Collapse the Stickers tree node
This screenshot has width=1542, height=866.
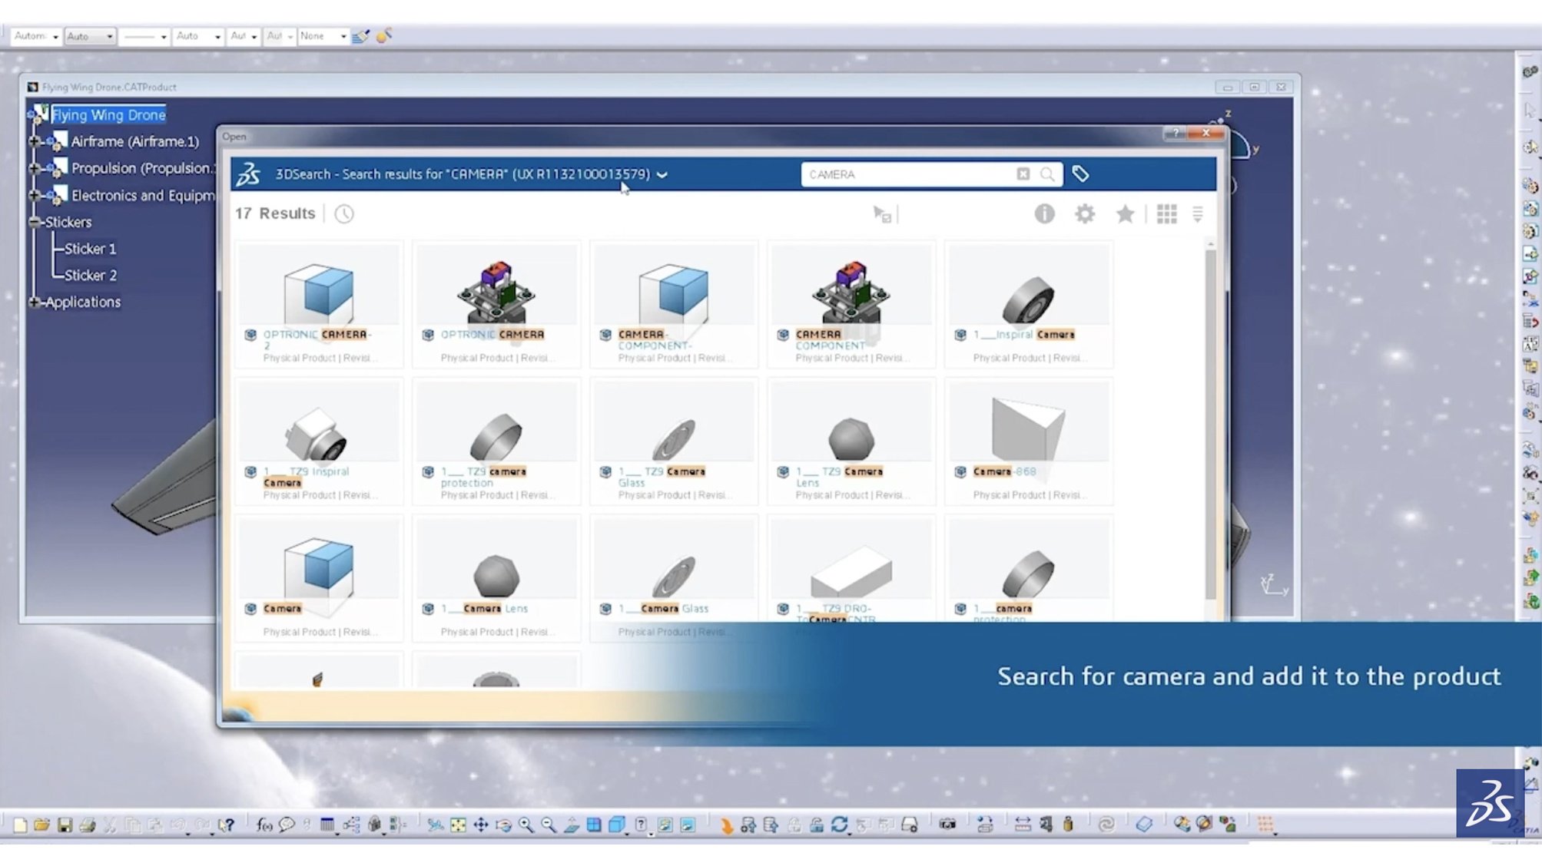click(35, 222)
